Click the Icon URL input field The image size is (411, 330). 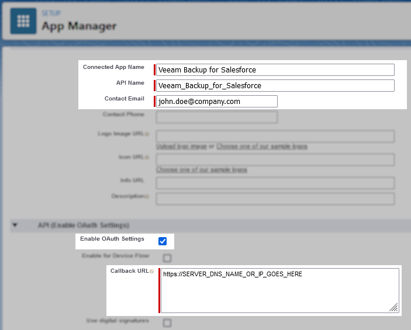click(x=275, y=160)
